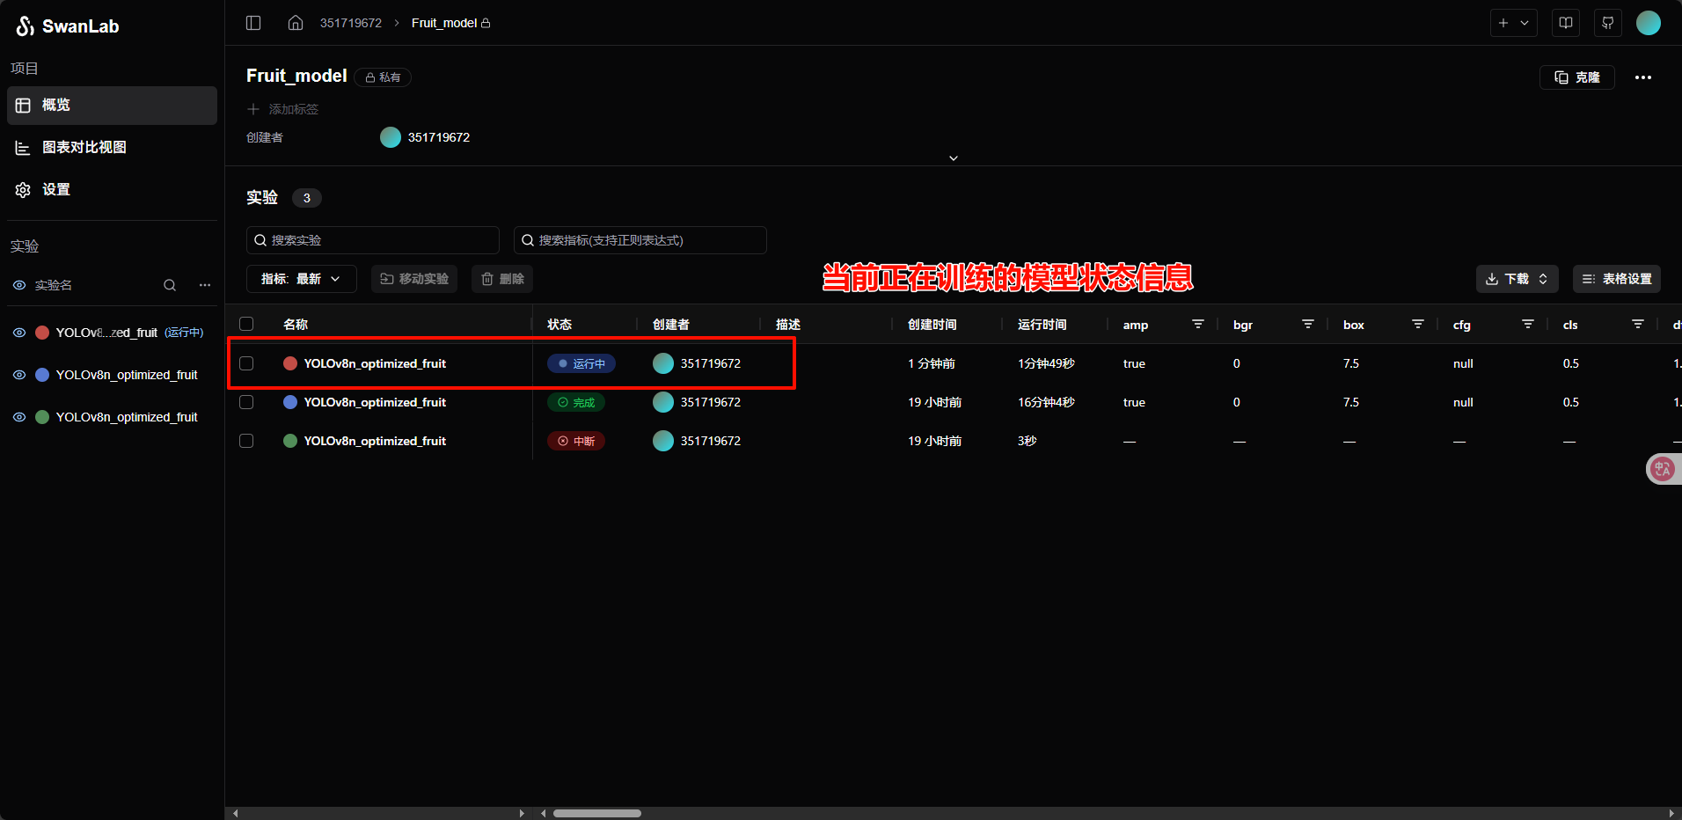Focus the 搜索实验 search field
This screenshot has height=820, width=1682.
(373, 240)
